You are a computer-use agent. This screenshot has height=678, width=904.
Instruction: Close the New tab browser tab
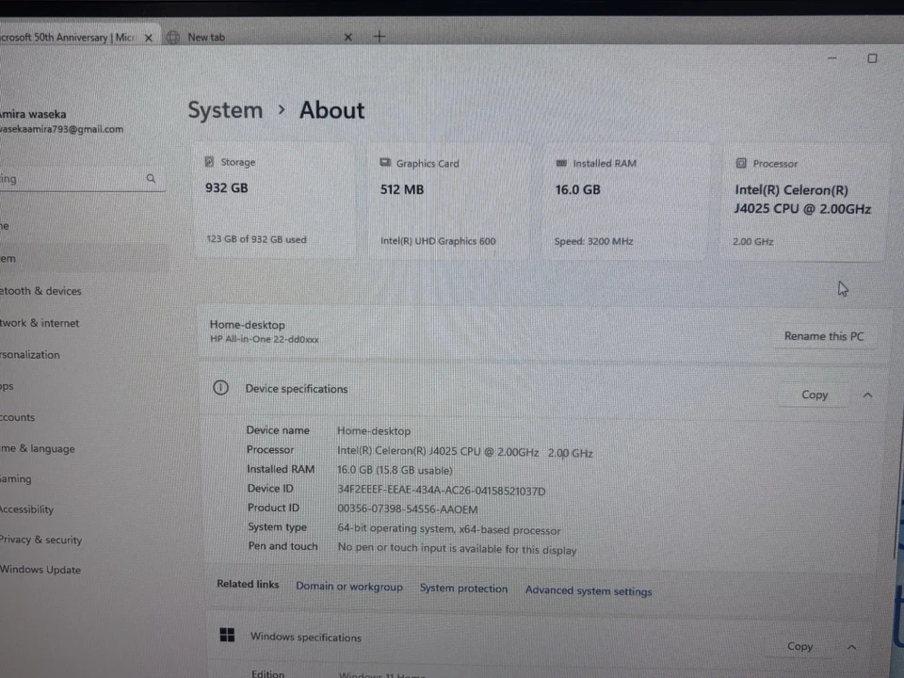347,37
